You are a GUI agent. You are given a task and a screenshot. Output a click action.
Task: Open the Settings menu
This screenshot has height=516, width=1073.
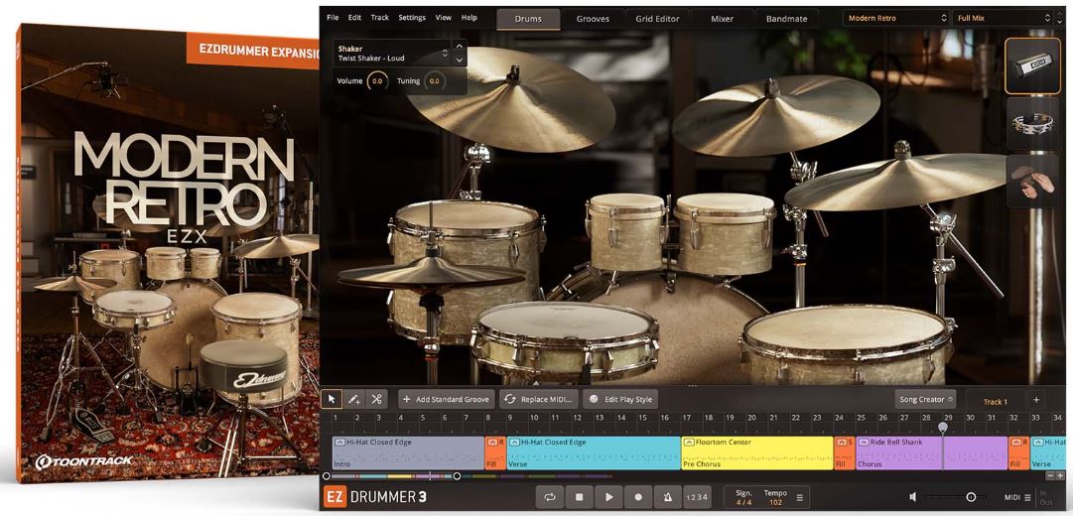412,18
